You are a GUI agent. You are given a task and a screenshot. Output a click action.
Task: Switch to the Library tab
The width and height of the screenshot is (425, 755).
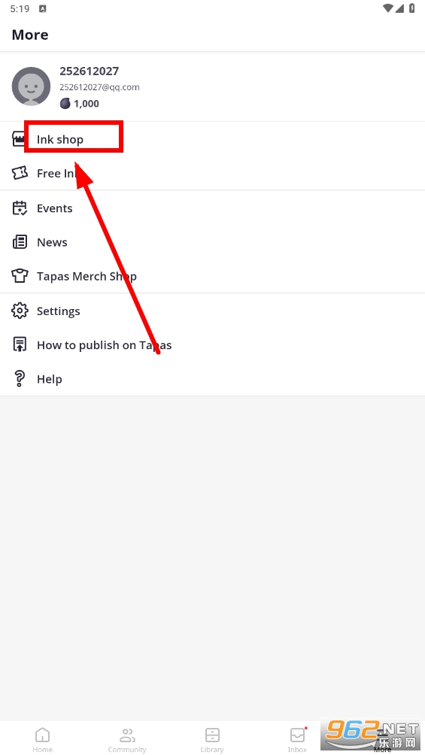212,740
